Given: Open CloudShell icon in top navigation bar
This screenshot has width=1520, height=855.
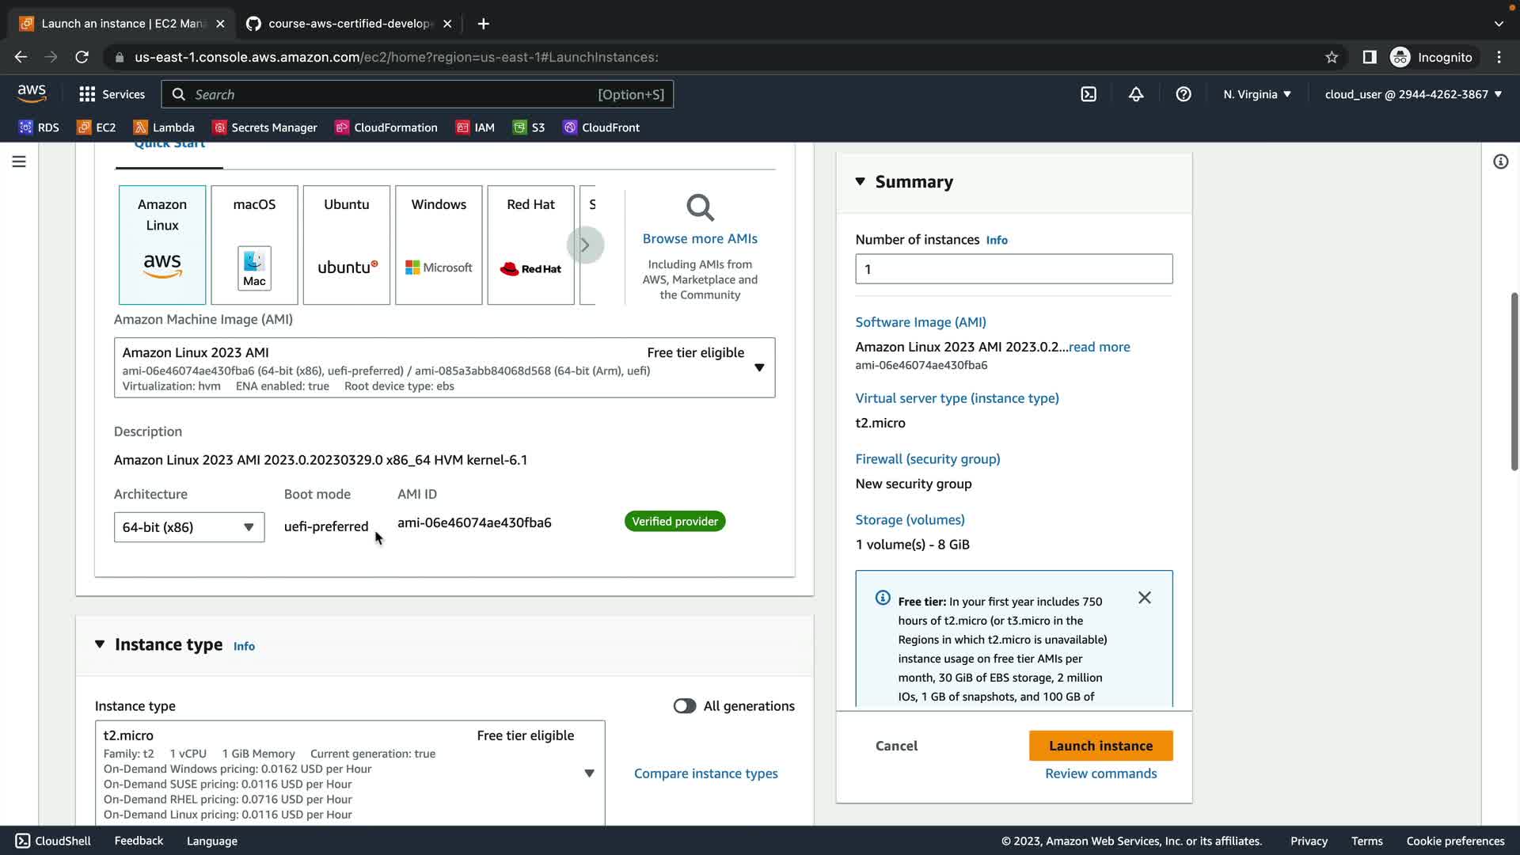Looking at the screenshot, I should (1089, 94).
